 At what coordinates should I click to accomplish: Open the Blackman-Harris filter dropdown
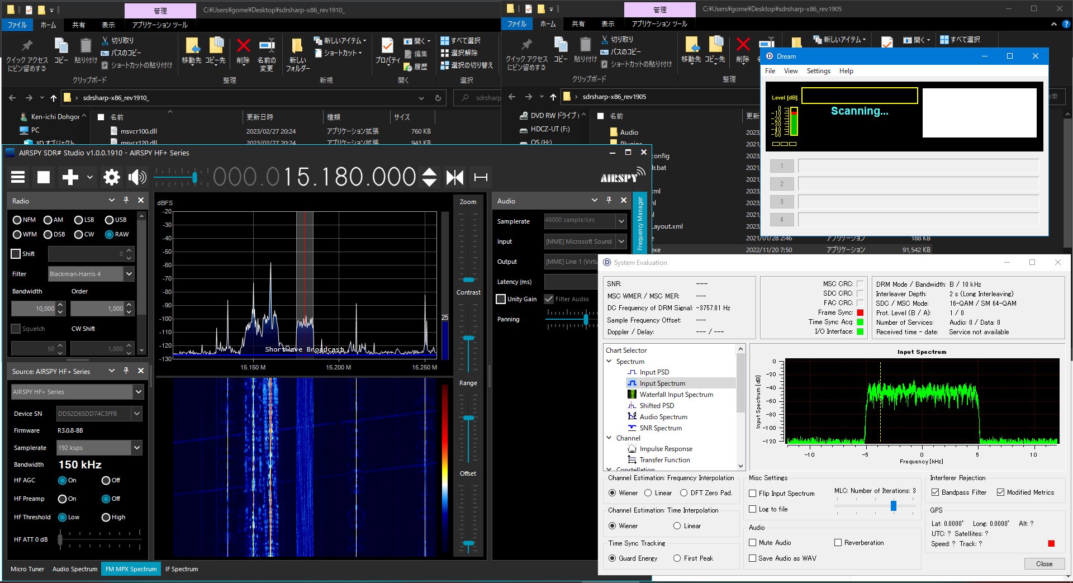pos(129,273)
